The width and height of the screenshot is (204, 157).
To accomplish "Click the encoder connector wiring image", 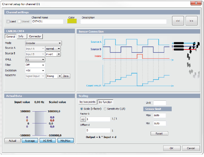I will coord(186,60).
